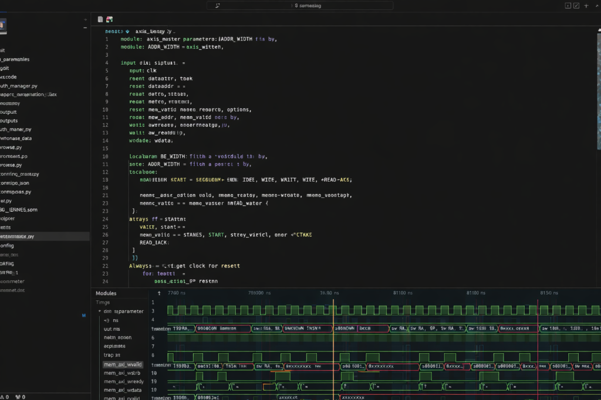Select the mem_axi_wready signal
Image resolution: width=601 pixels, height=400 pixels.
point(123,381)
